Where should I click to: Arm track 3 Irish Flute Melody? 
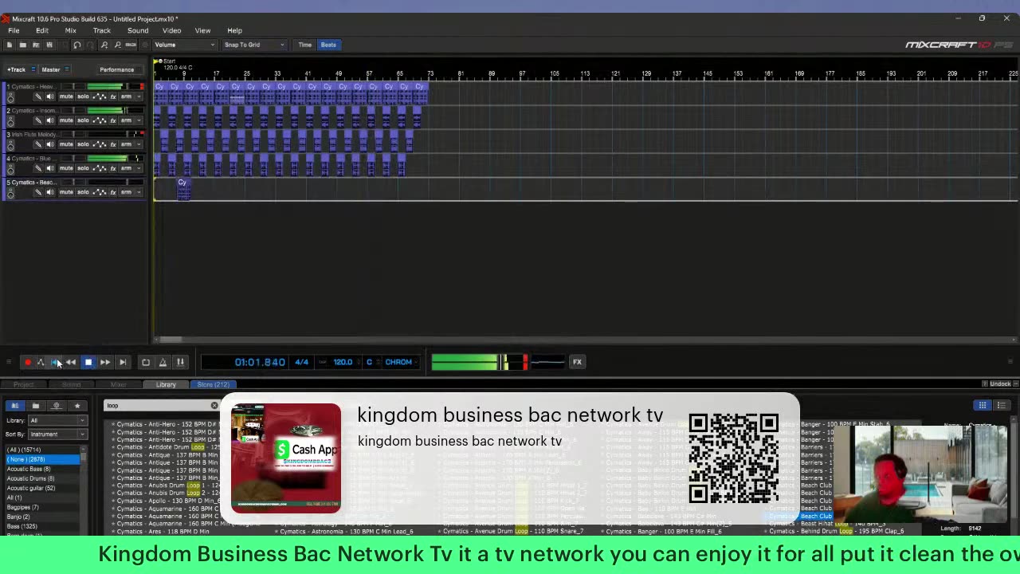point(126,144)
